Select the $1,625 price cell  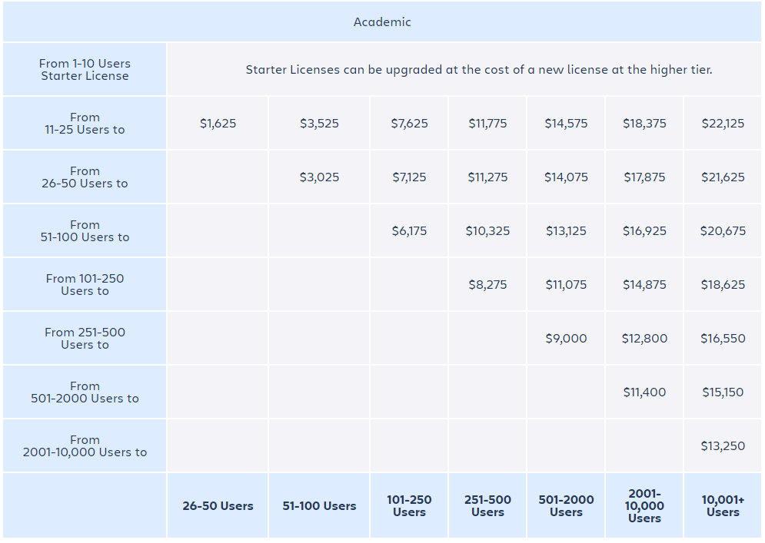[218, 124]
